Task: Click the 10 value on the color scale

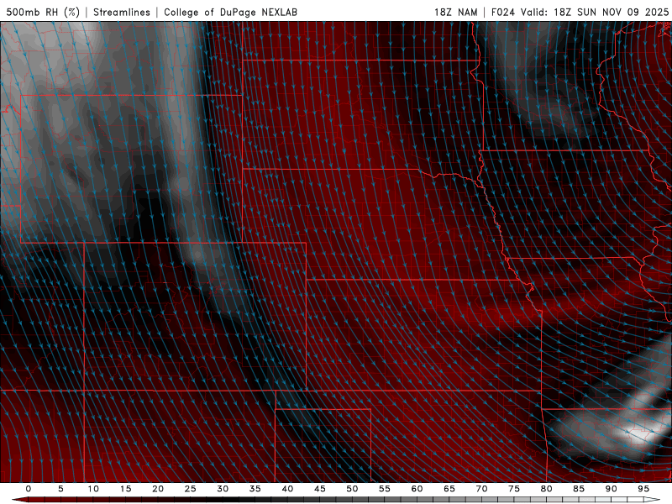Action: [93, 489]
